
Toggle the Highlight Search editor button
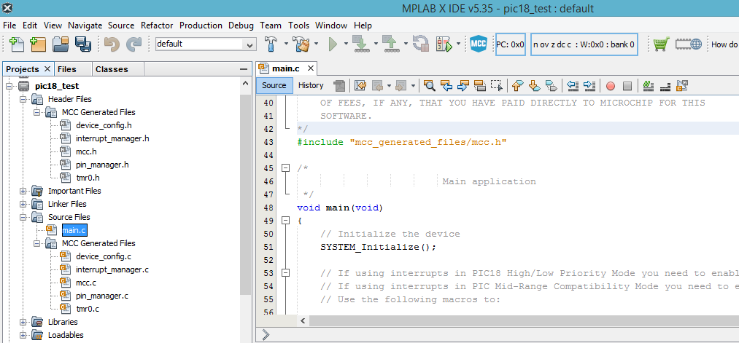click(480, 86)
